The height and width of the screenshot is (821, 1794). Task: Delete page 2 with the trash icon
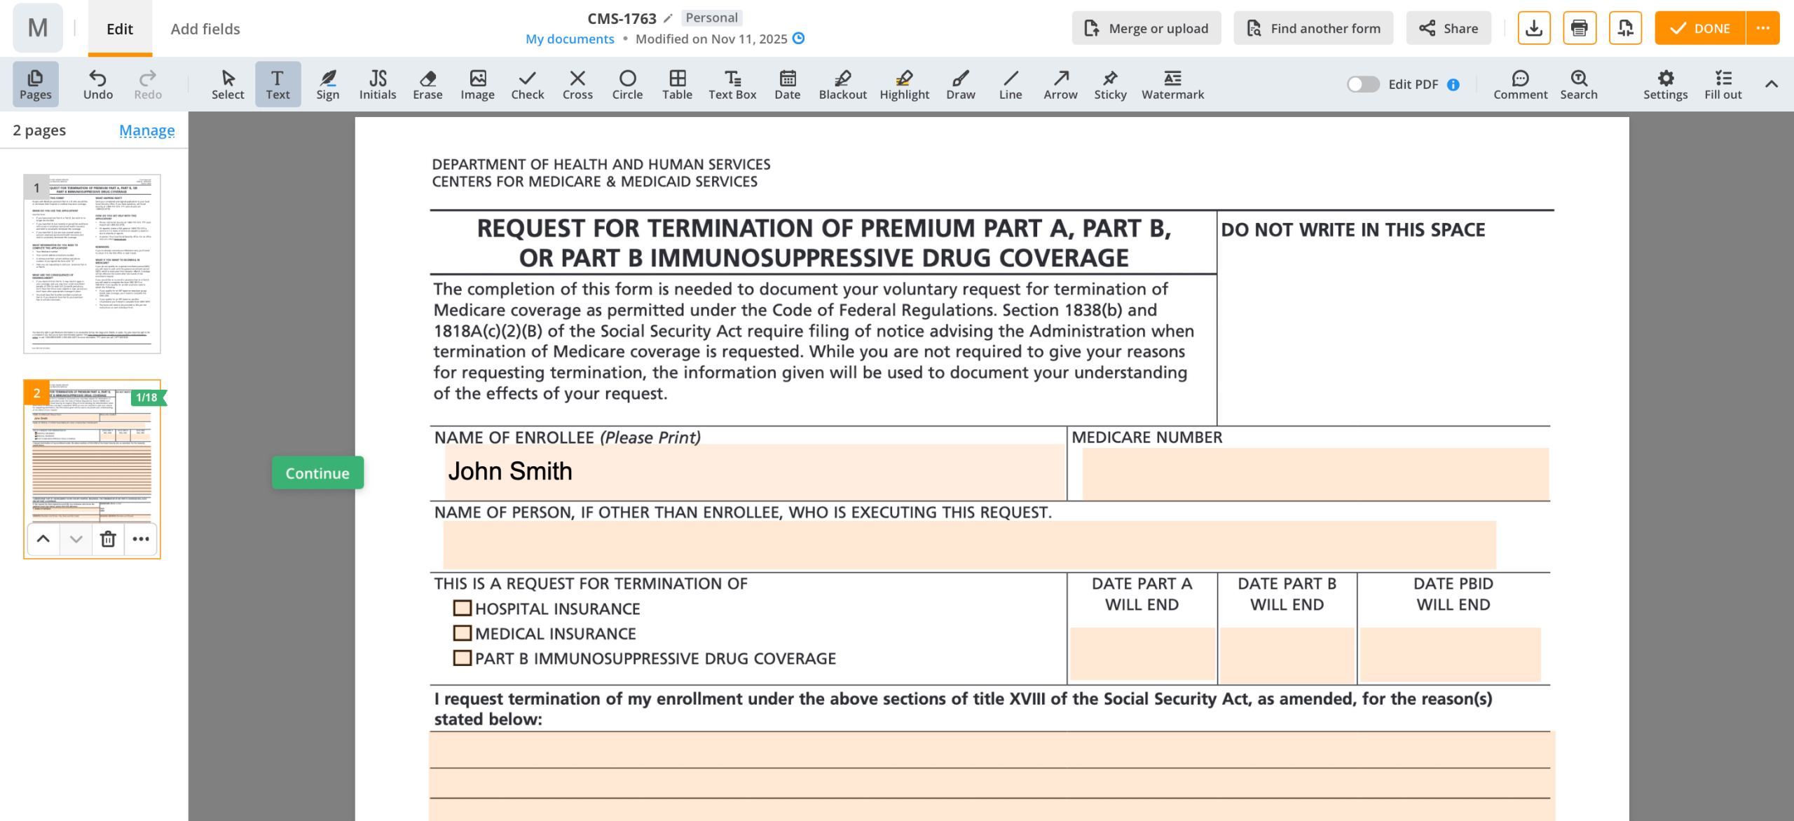(108, 538)
